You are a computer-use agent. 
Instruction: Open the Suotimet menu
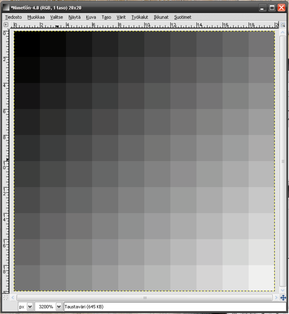coord(182,17)
